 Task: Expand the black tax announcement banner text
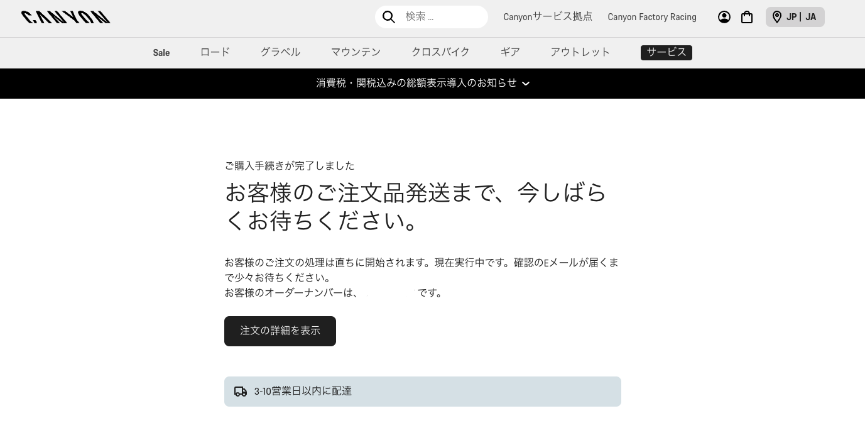(x=416, y=83)
